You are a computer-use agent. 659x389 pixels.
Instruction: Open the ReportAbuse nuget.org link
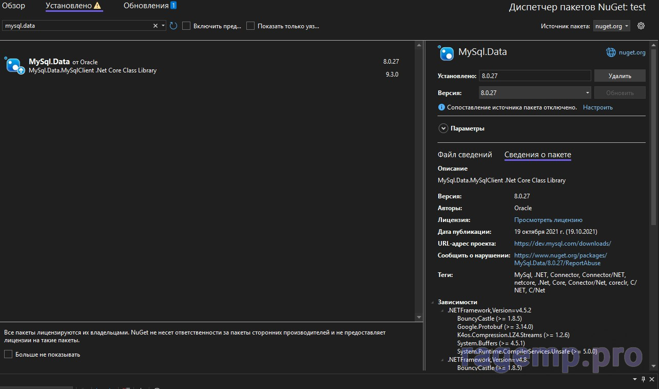[x=560, y=259]
